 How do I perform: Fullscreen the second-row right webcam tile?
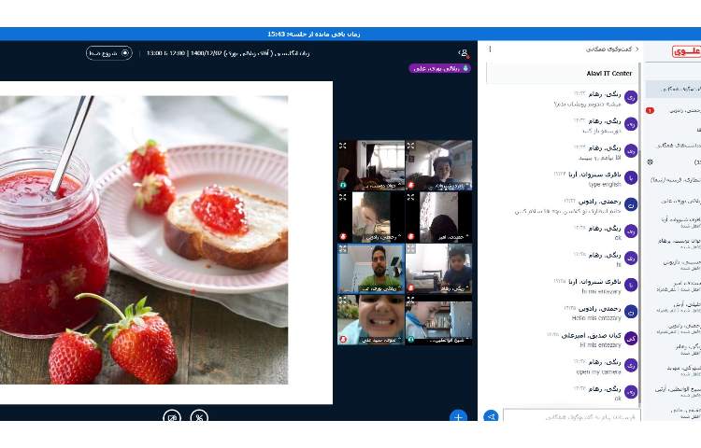(x=411, y=197)
